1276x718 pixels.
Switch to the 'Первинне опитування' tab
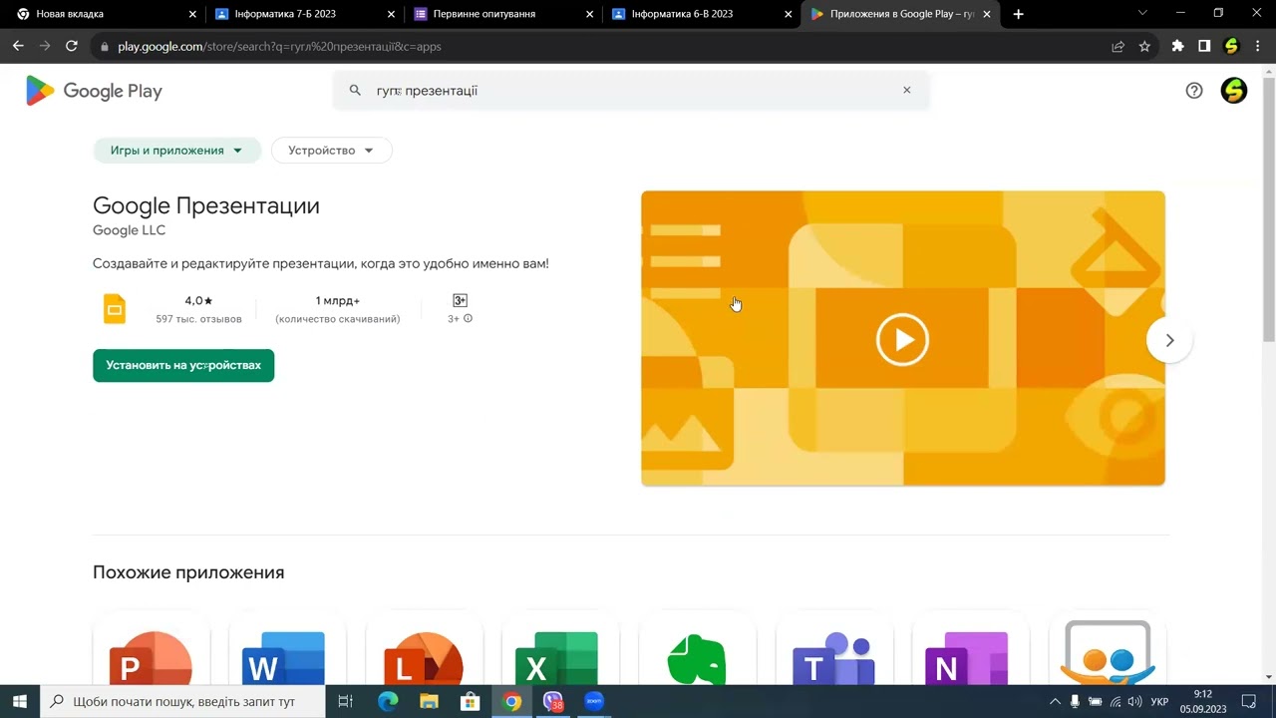(501, 14)
